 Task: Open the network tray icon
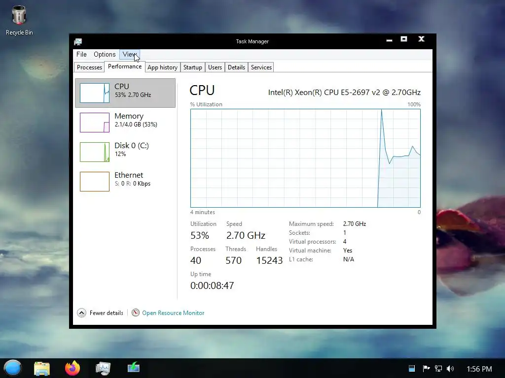click(x=438, y=369)
